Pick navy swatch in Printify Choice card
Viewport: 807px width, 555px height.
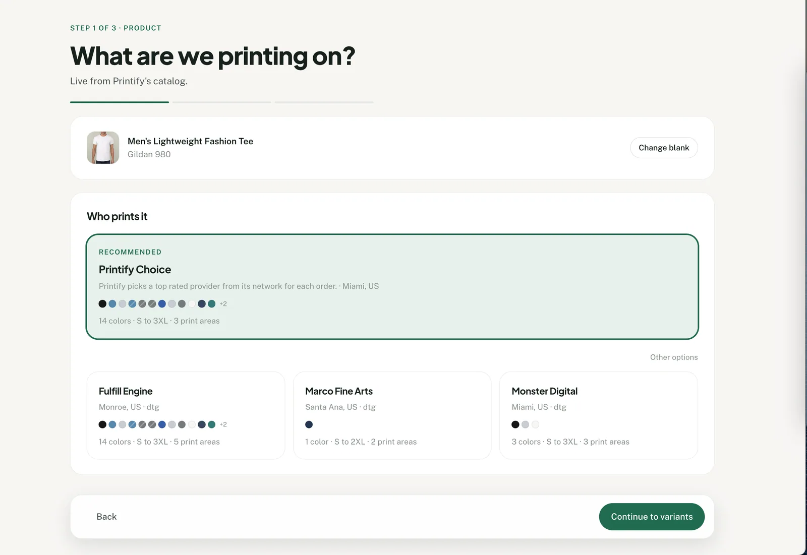[202, 304]
